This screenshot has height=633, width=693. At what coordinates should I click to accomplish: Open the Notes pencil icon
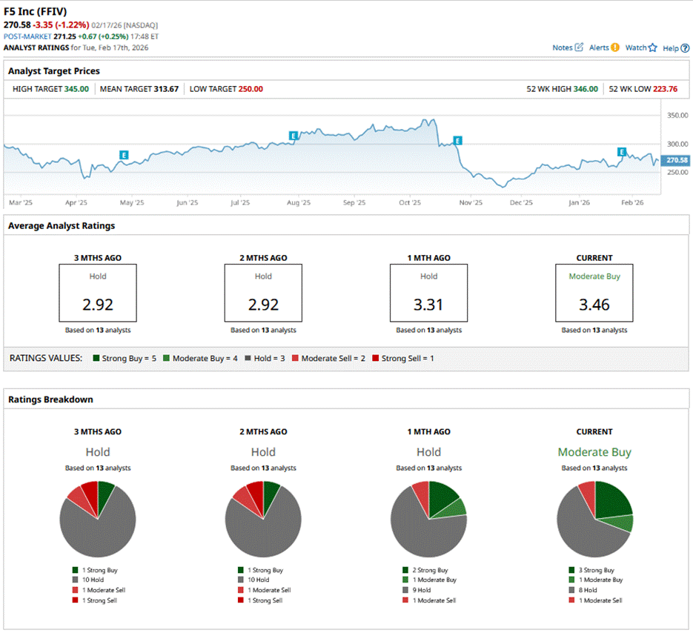tap(579, 47)
